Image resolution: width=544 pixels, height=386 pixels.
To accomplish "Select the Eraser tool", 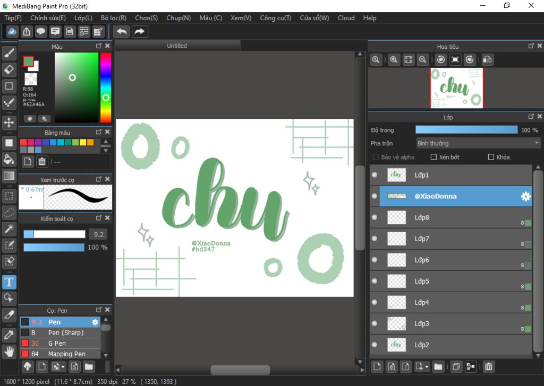I will click(9, 69).
